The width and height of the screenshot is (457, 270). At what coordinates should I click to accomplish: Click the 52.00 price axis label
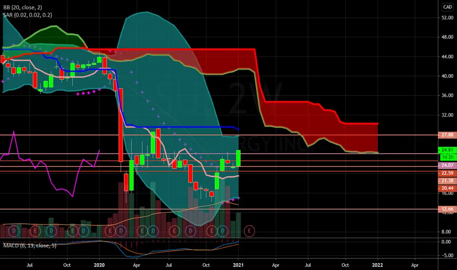pyautogui.click(x=447, y=18)
